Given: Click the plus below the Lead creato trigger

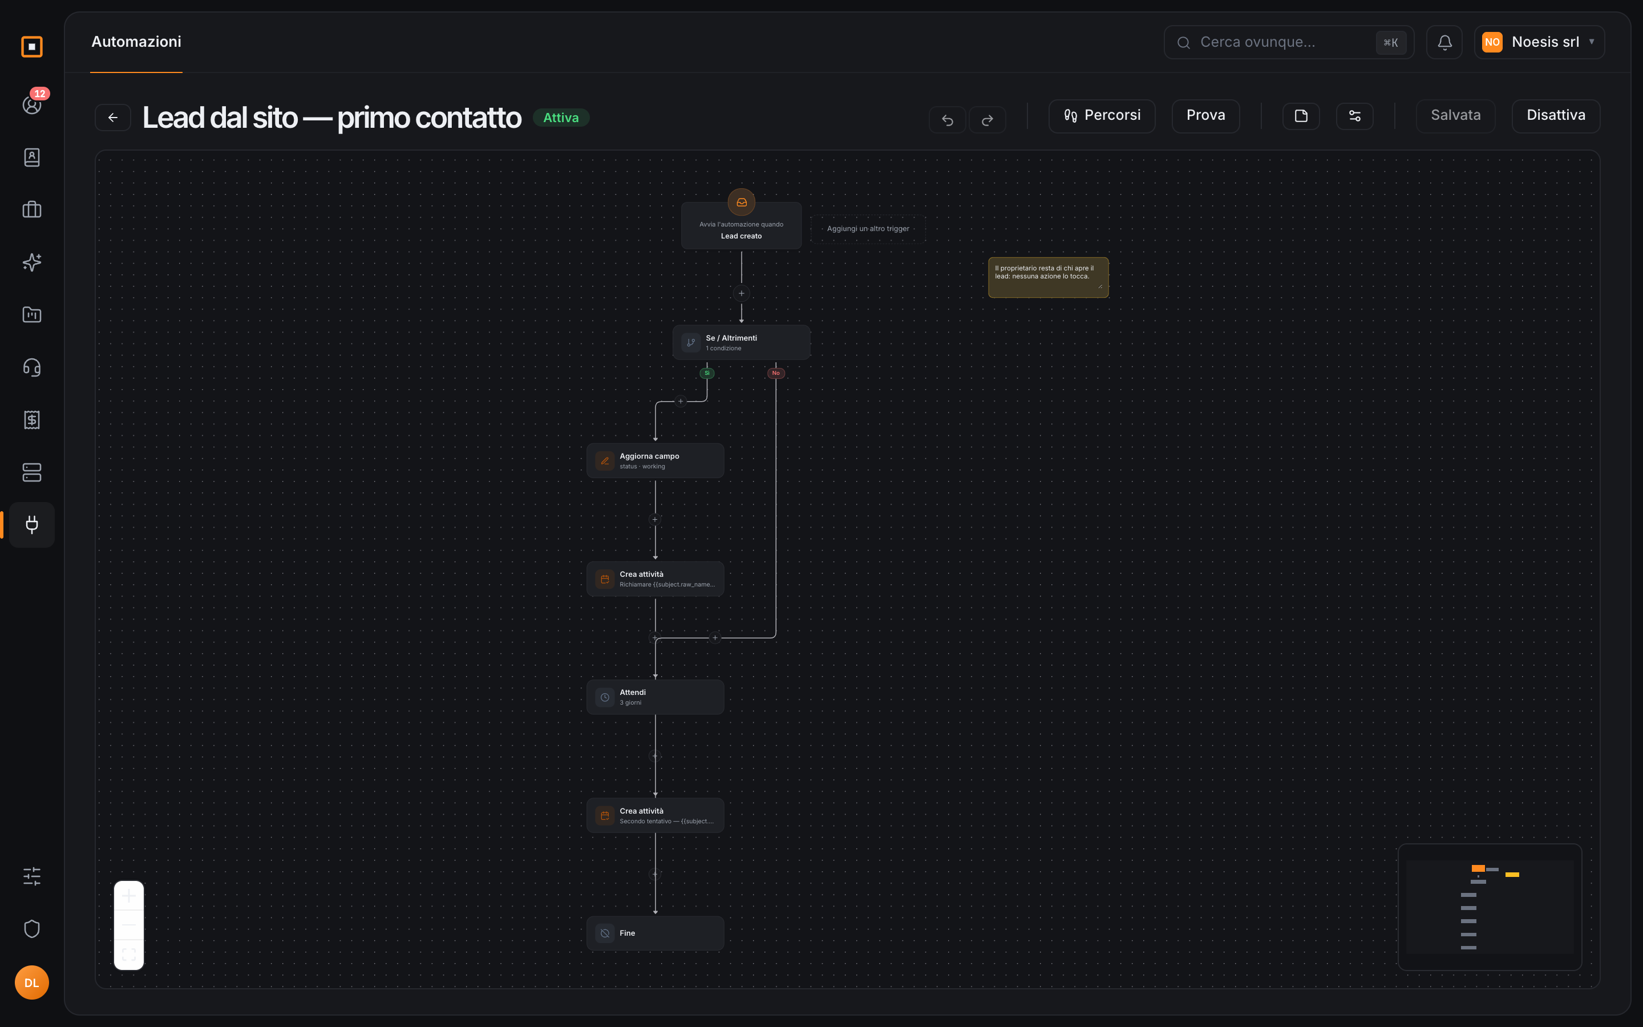Looking at the screenshot, I should tap(742, 293).
